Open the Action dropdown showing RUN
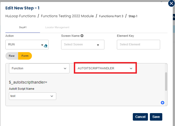The image size is (175, 126). tap(24, 45)
